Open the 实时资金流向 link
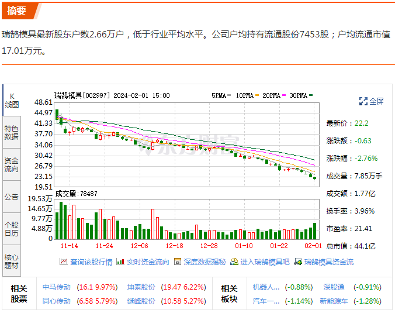 (148, 262)
